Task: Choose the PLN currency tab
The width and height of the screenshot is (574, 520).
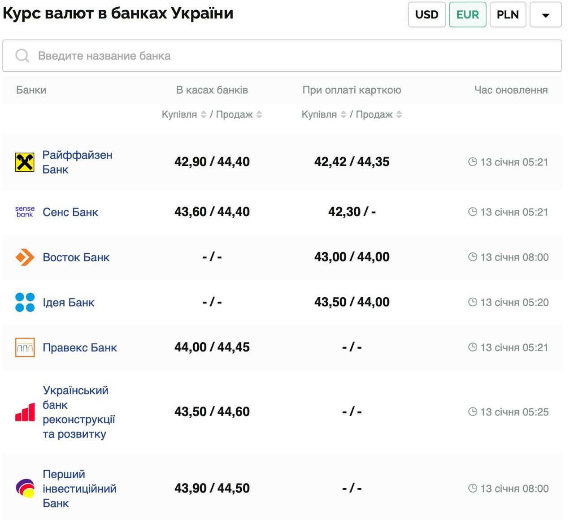Action: pos(508,15)
